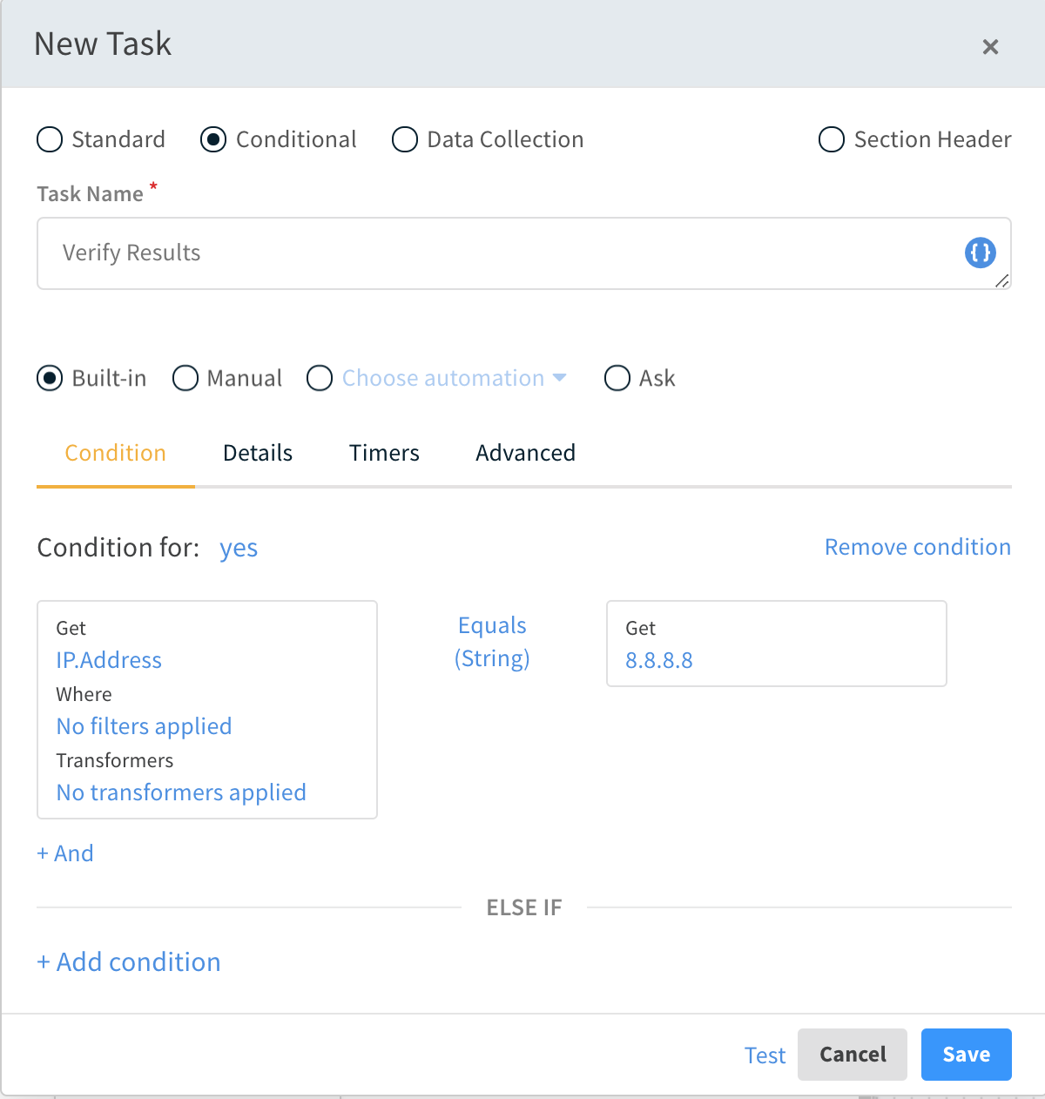1045x1099 pixels.
Task: Click the Test link
Action: 765,1055
